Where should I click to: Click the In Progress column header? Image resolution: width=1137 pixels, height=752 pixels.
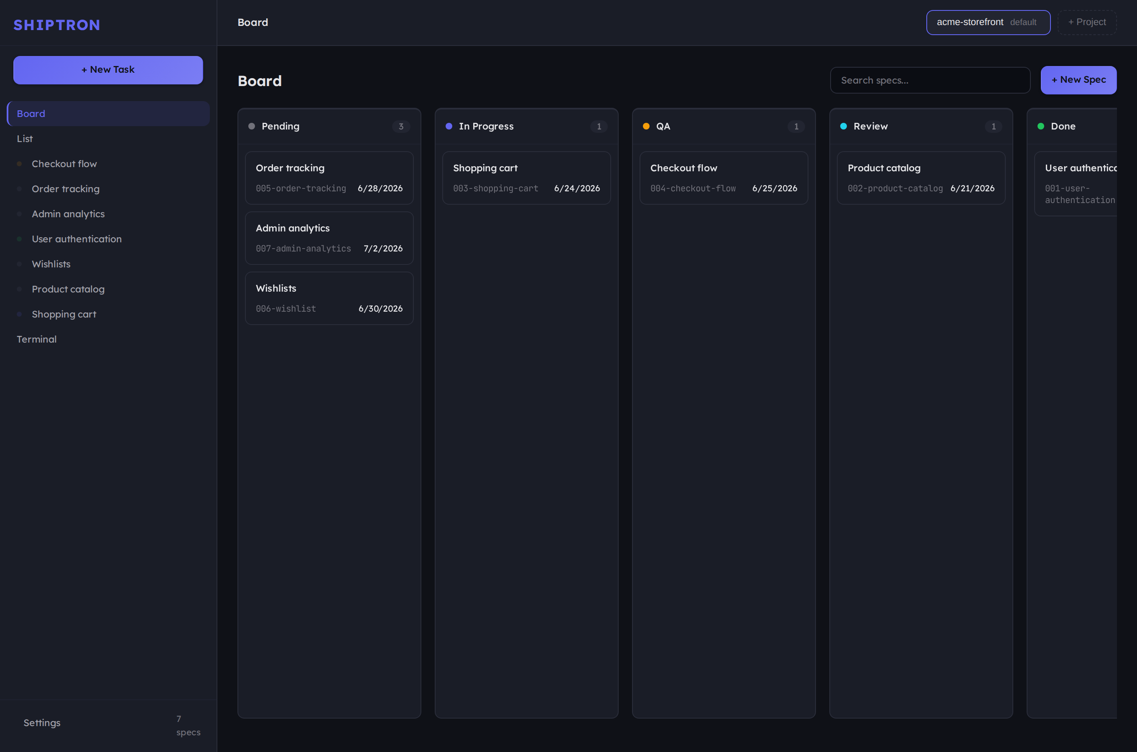526,126
